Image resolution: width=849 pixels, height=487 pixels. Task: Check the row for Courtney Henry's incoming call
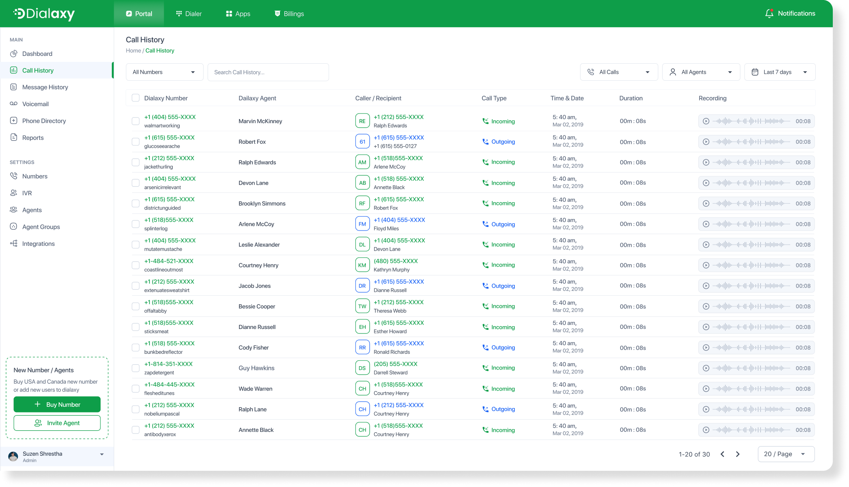(136, 265)
